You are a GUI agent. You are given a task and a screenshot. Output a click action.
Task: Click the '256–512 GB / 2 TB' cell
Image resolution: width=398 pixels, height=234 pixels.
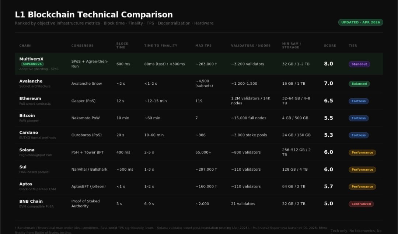[x=296, y=152]
